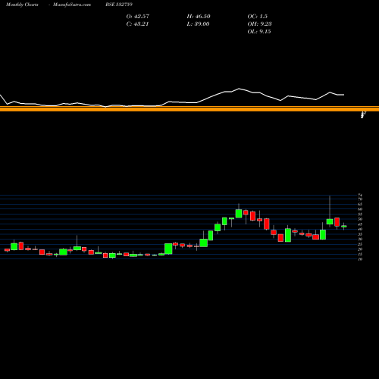Image resolution: width=379 pixels, height=379 pixels.
Task: Select the low value 'L: 39.00'
Action: pyautogui.click(x=198, y=24)
